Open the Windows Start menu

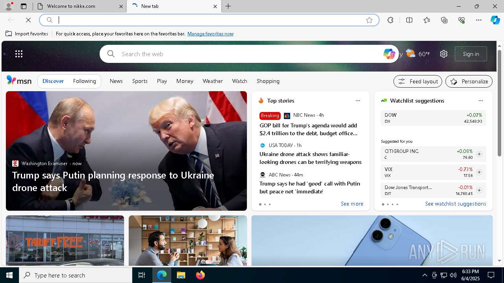click(x=9, y=275)
